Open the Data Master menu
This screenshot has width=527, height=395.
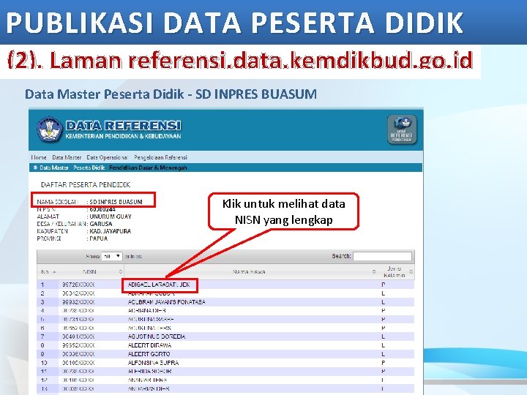(67, 157)
